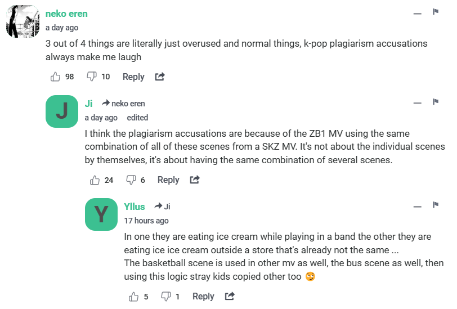The width and height of the screenshot is (457, 309).
Task: Jump to parent comment by Ji from Yllus's reply
Action: pos(163,207)
